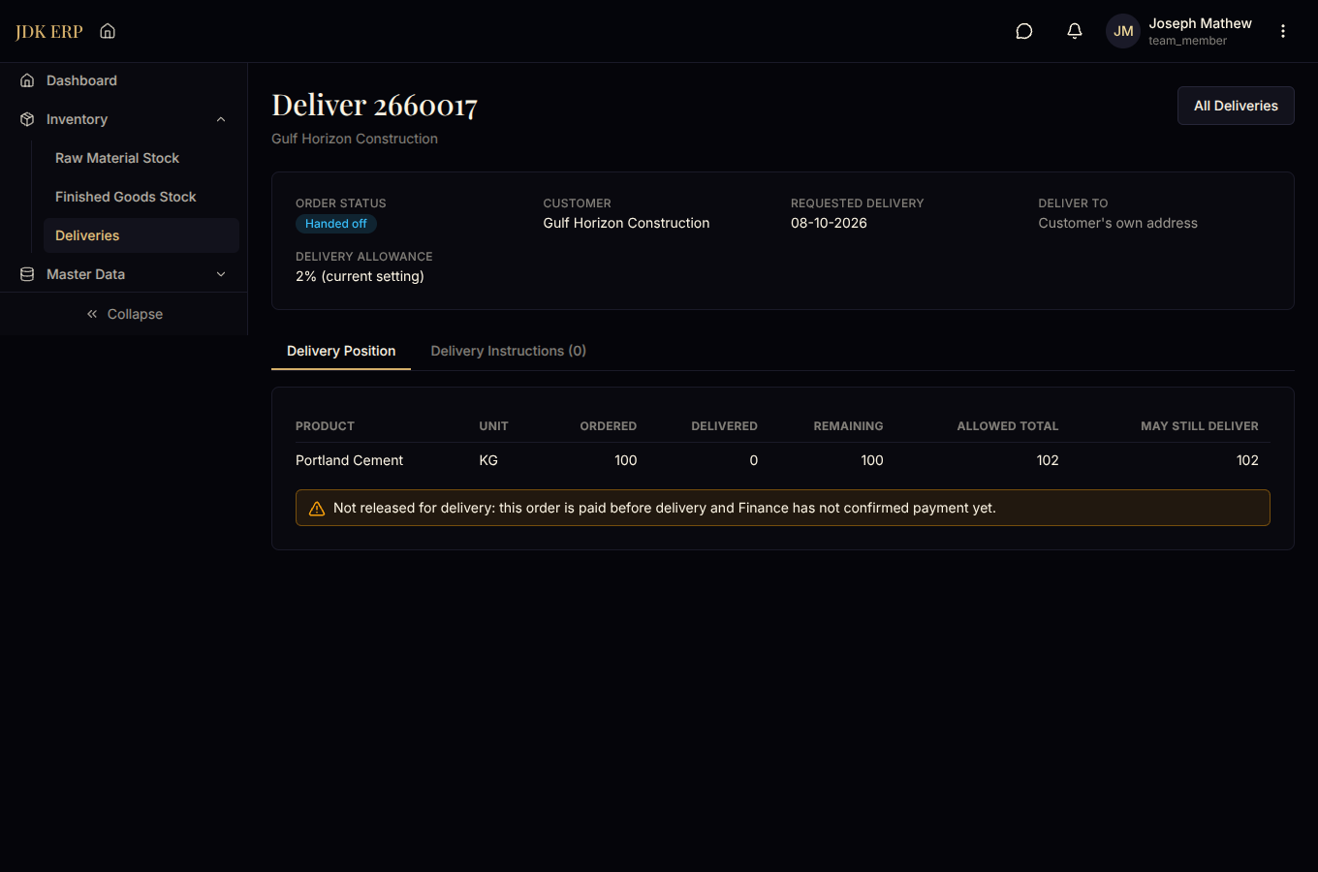Click the May Still Deliver column header
The width and height of the screenshot is (1318, 872).
1200,426
